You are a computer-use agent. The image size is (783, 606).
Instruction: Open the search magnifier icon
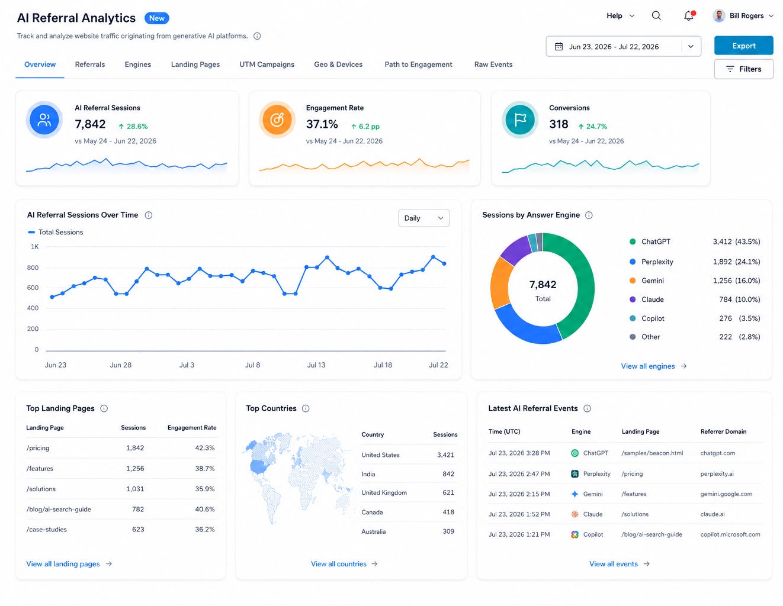click(x=656, y=16)
